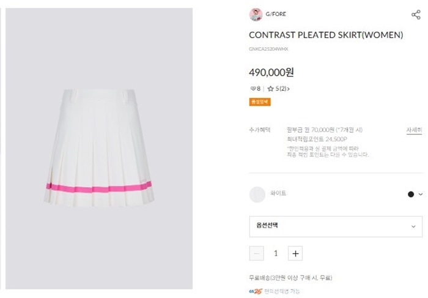The width and height of the screenshot is (428, 298).
Task: Click the 수가혜택 benefits label
Action: 259,130
